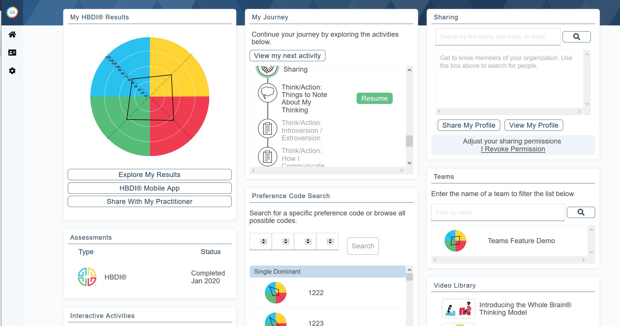Click the DS user avatar
This screenshot has width=620, height=326.
[12, 13]
